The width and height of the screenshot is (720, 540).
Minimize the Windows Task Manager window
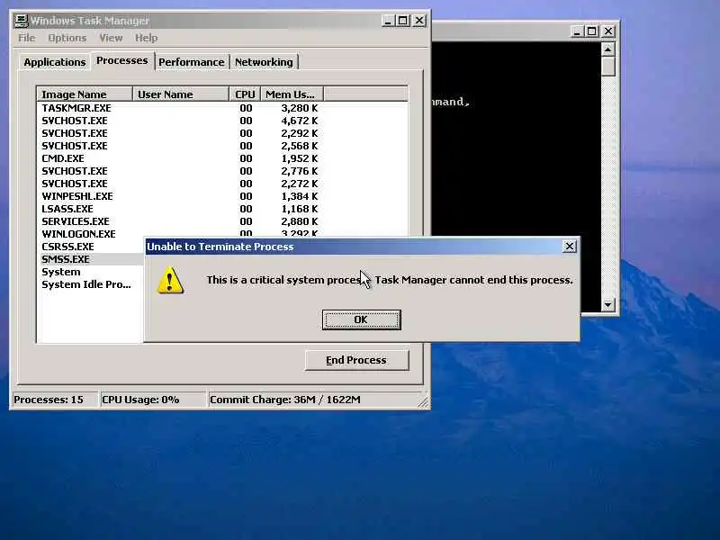[x=388, y=21]
